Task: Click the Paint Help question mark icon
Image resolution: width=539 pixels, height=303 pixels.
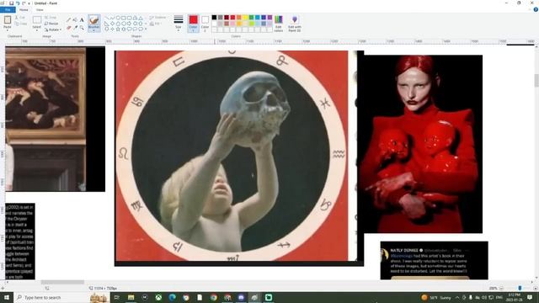Action: (536, 9)
